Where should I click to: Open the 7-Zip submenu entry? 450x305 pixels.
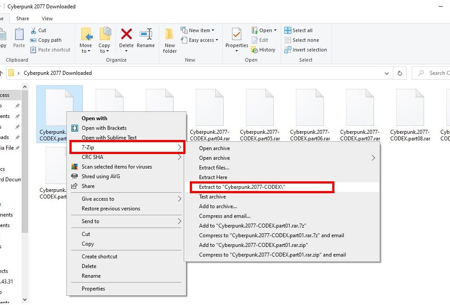point(127,147)
